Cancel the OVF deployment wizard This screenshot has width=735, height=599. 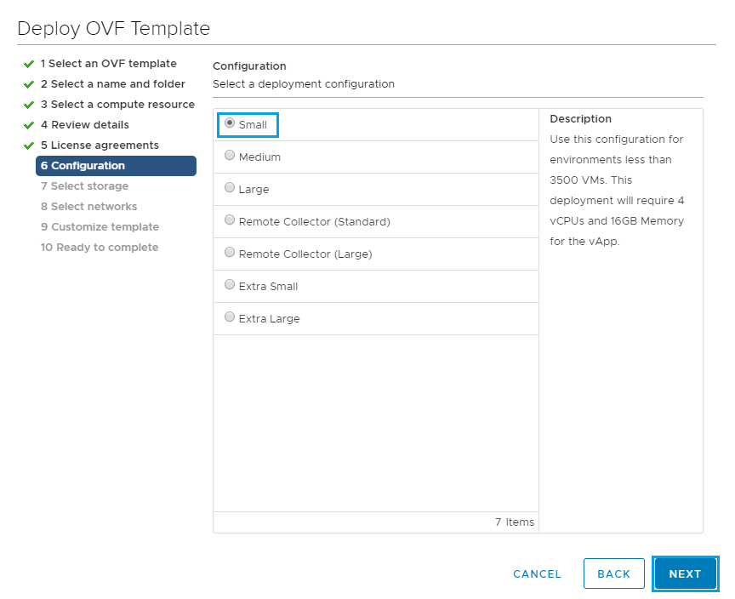537,574
